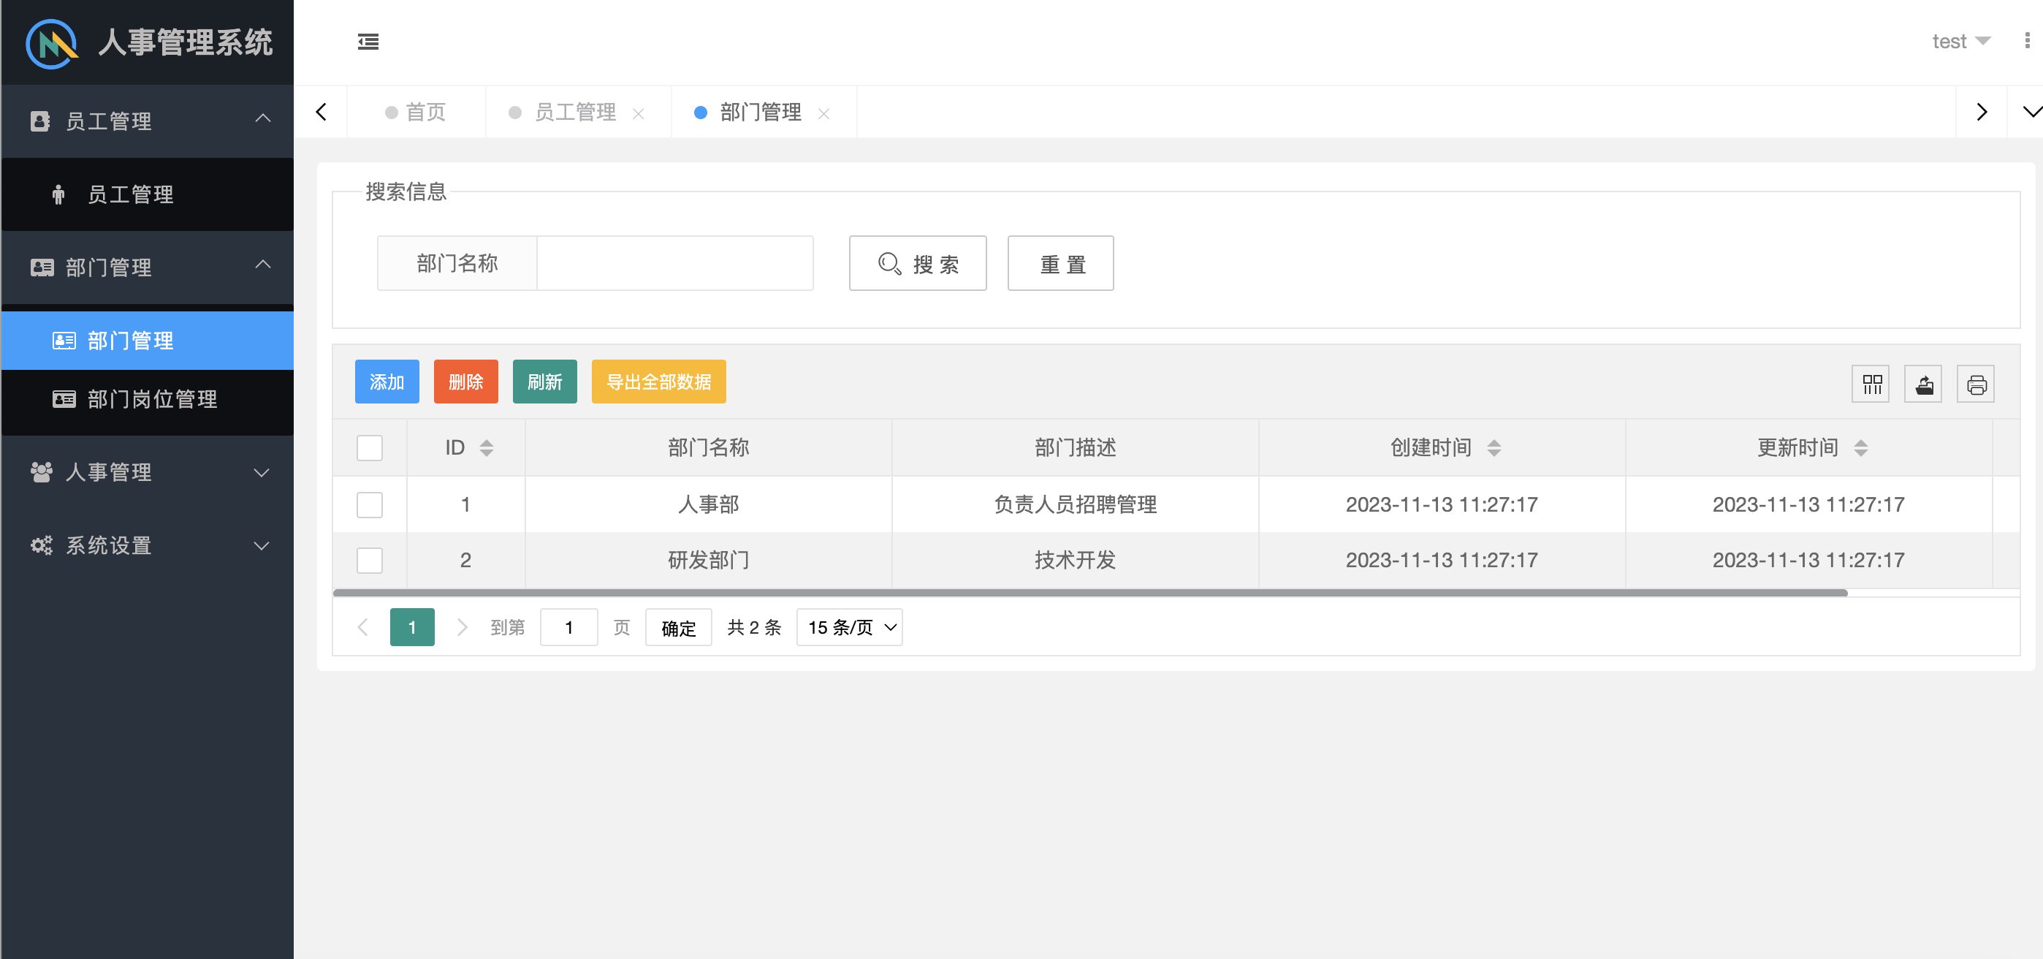Click the 研发部门 department name cell
Viewport: 2043px width, 959px height.
point(708,560)
